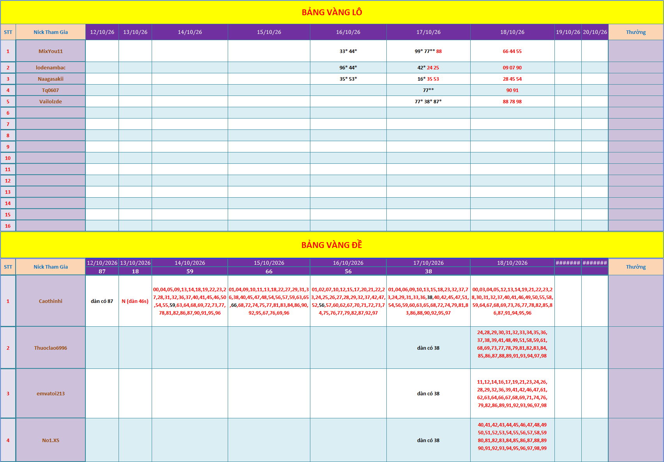Select cell with 96* 44*

click(348, 67)
